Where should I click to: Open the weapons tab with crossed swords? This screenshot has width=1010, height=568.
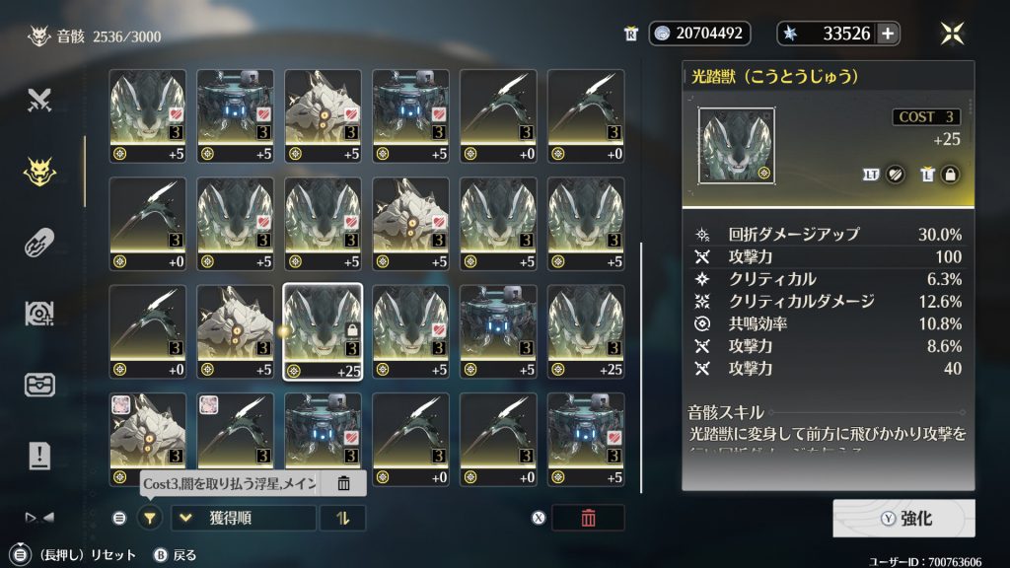pyautogui.click(x=39, y=100)
